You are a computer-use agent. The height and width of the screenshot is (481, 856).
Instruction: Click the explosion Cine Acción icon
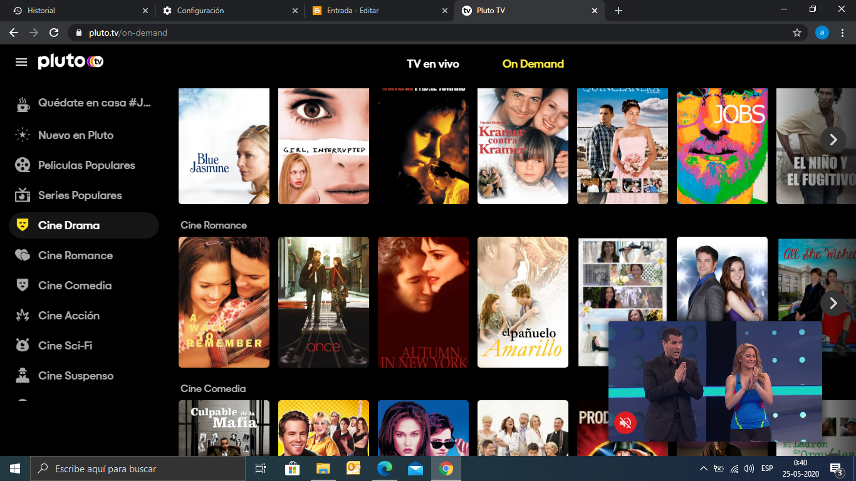23,316
